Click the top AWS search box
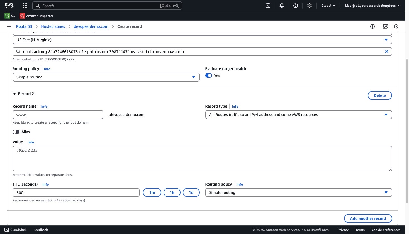Viewport: 409px width, 234px height. [x=107, y=6]
